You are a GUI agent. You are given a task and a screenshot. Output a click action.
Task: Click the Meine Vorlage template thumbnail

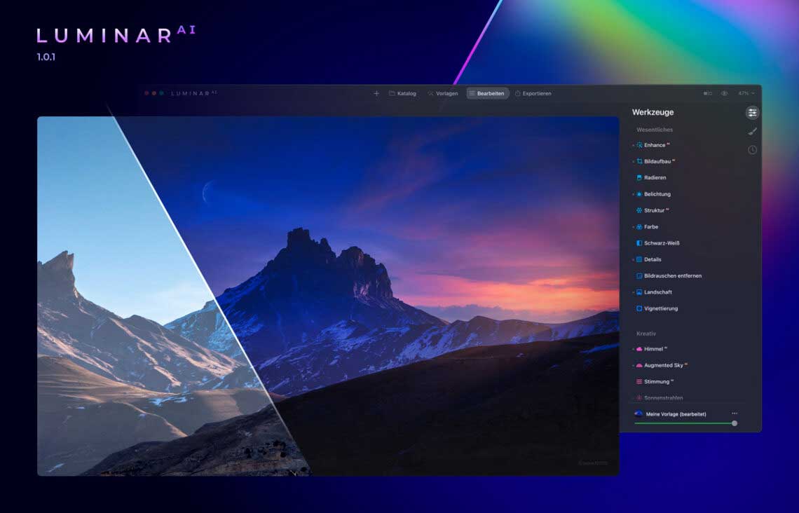point(638,414)
